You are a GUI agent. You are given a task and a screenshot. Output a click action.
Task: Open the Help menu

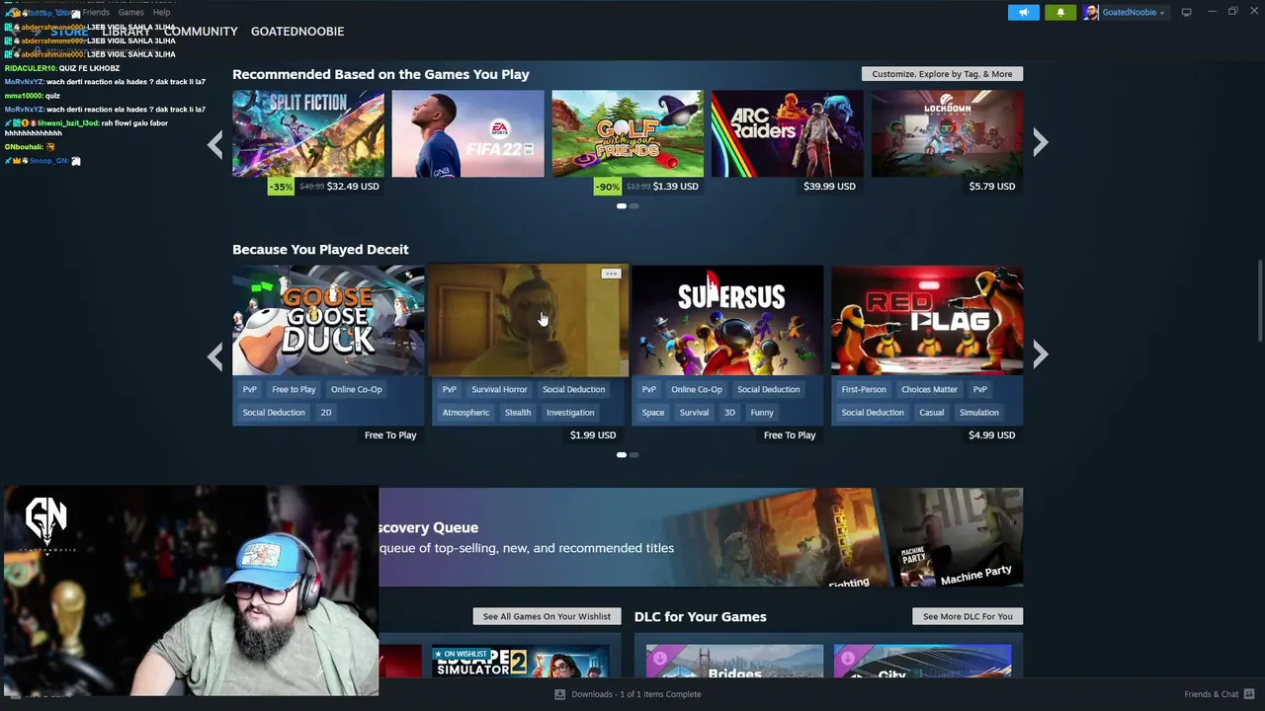click(162, 12)
